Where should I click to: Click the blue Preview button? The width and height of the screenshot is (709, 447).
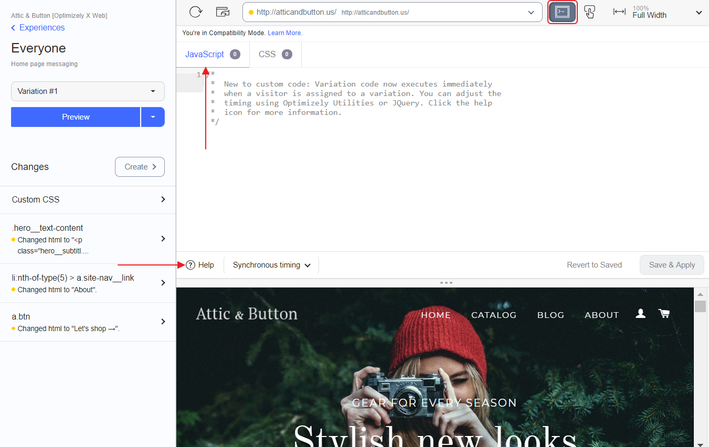pyautogui.click(x=76, y=117)
